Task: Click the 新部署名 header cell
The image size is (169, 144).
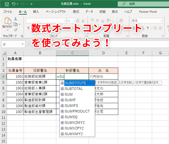Action: pyautogui.click(x=72, y=71)
